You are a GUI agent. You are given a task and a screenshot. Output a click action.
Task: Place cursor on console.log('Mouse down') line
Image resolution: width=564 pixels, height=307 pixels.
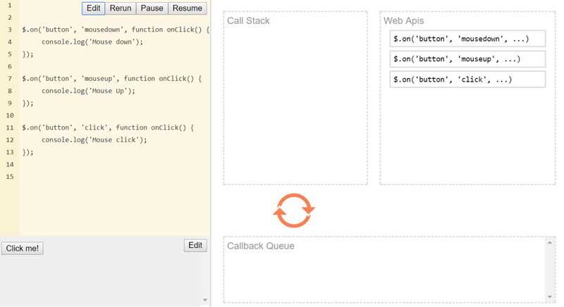(92, 42)
